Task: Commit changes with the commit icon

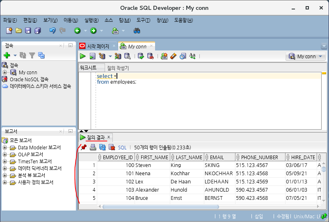Action: tap(141, 56)
